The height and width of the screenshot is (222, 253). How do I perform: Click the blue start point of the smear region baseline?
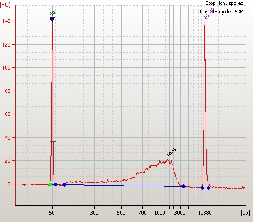coord(64,184)
